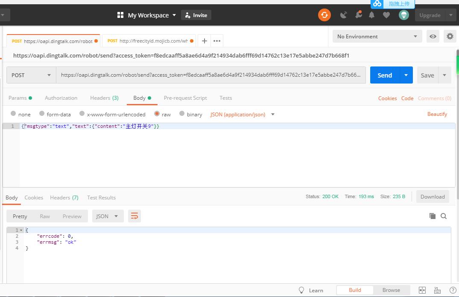Open the Cookies link
459x297 pixels.
pos(387,98)
